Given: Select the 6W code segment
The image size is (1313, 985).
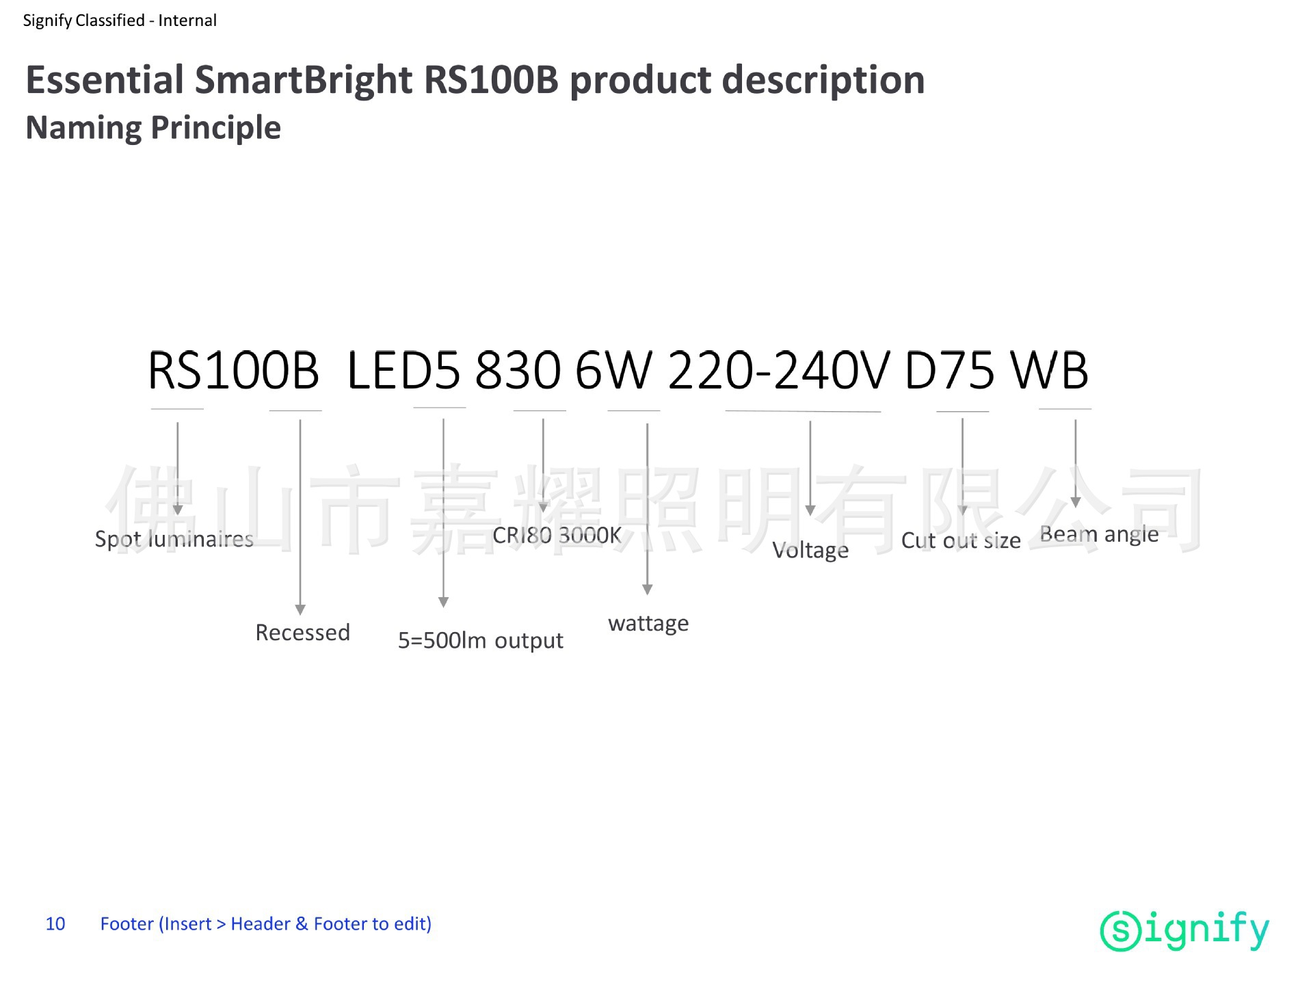Looking at the screenshot, I should 613,371.
